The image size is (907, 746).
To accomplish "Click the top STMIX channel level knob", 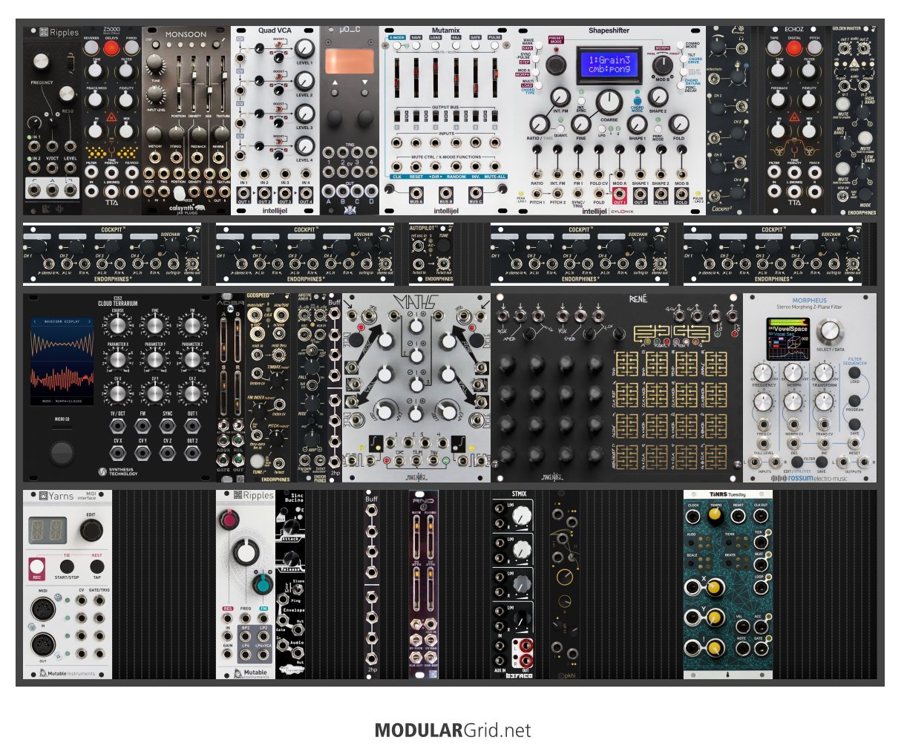I will [x=523, y=514].
